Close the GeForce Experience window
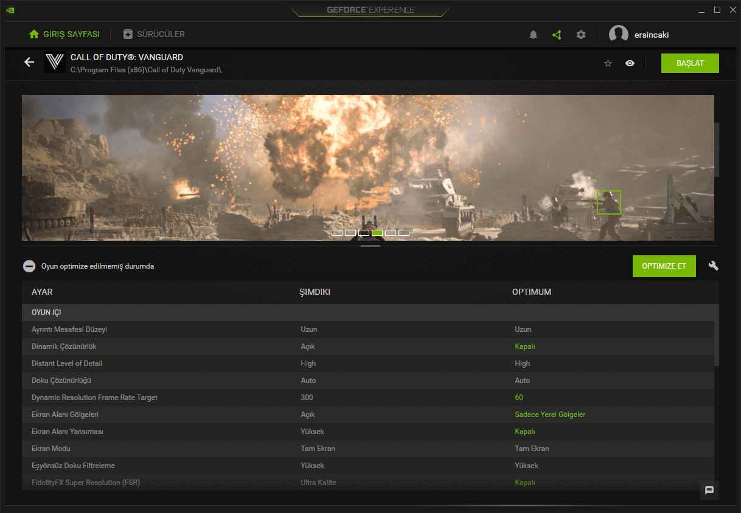 (x=732, y=10)
